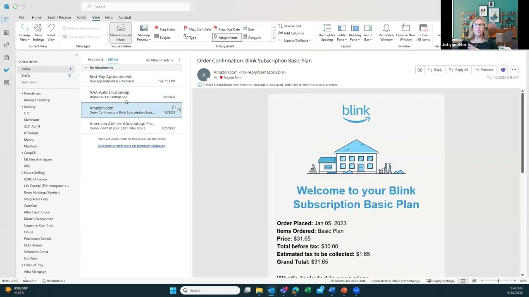529x297 pixels.
Task: Arrange by Flag: Due Date
Action: click(x=227, y=29)
